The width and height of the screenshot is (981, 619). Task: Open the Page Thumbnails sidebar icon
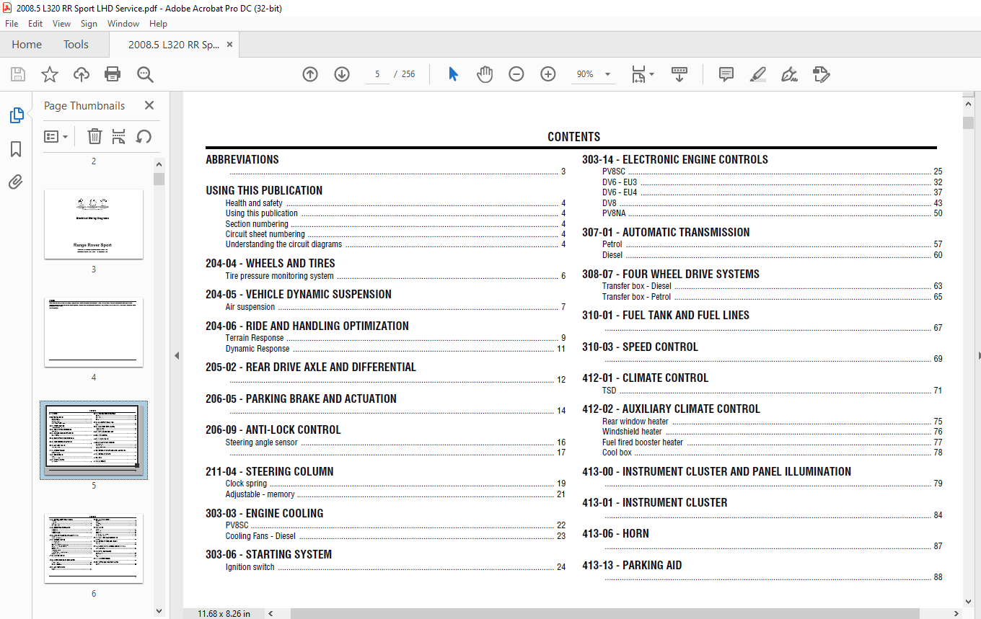[x=16, y=115]
